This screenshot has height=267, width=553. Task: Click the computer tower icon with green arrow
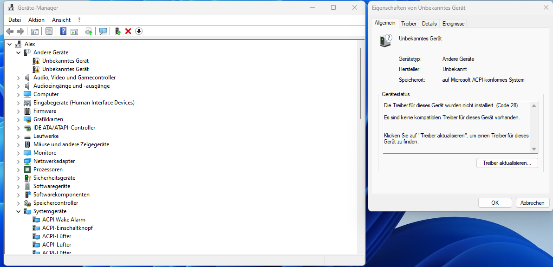[118, 32]
